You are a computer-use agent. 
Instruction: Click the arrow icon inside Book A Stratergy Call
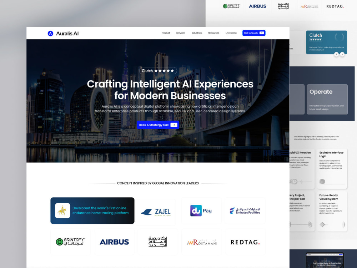click(174, 125)
